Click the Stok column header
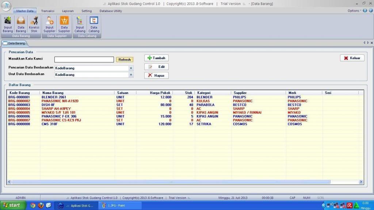Image resolution: width=374 pixels, height=210 pixels. [x=184, y=93]
